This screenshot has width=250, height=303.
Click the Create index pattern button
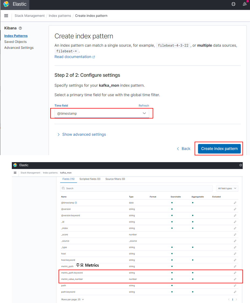point(219,148)
